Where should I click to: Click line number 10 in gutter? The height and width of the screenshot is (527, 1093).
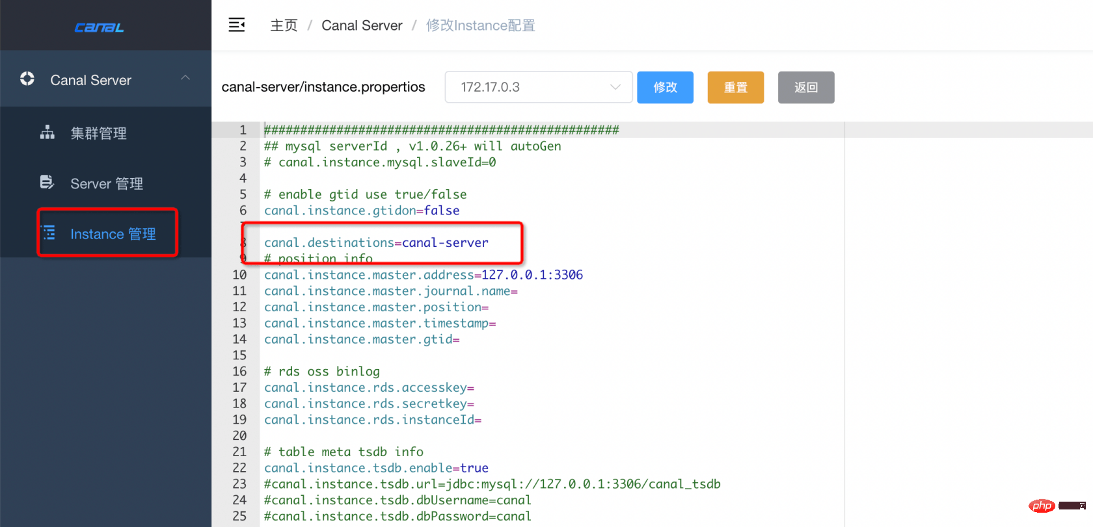(x=239, y=275)
